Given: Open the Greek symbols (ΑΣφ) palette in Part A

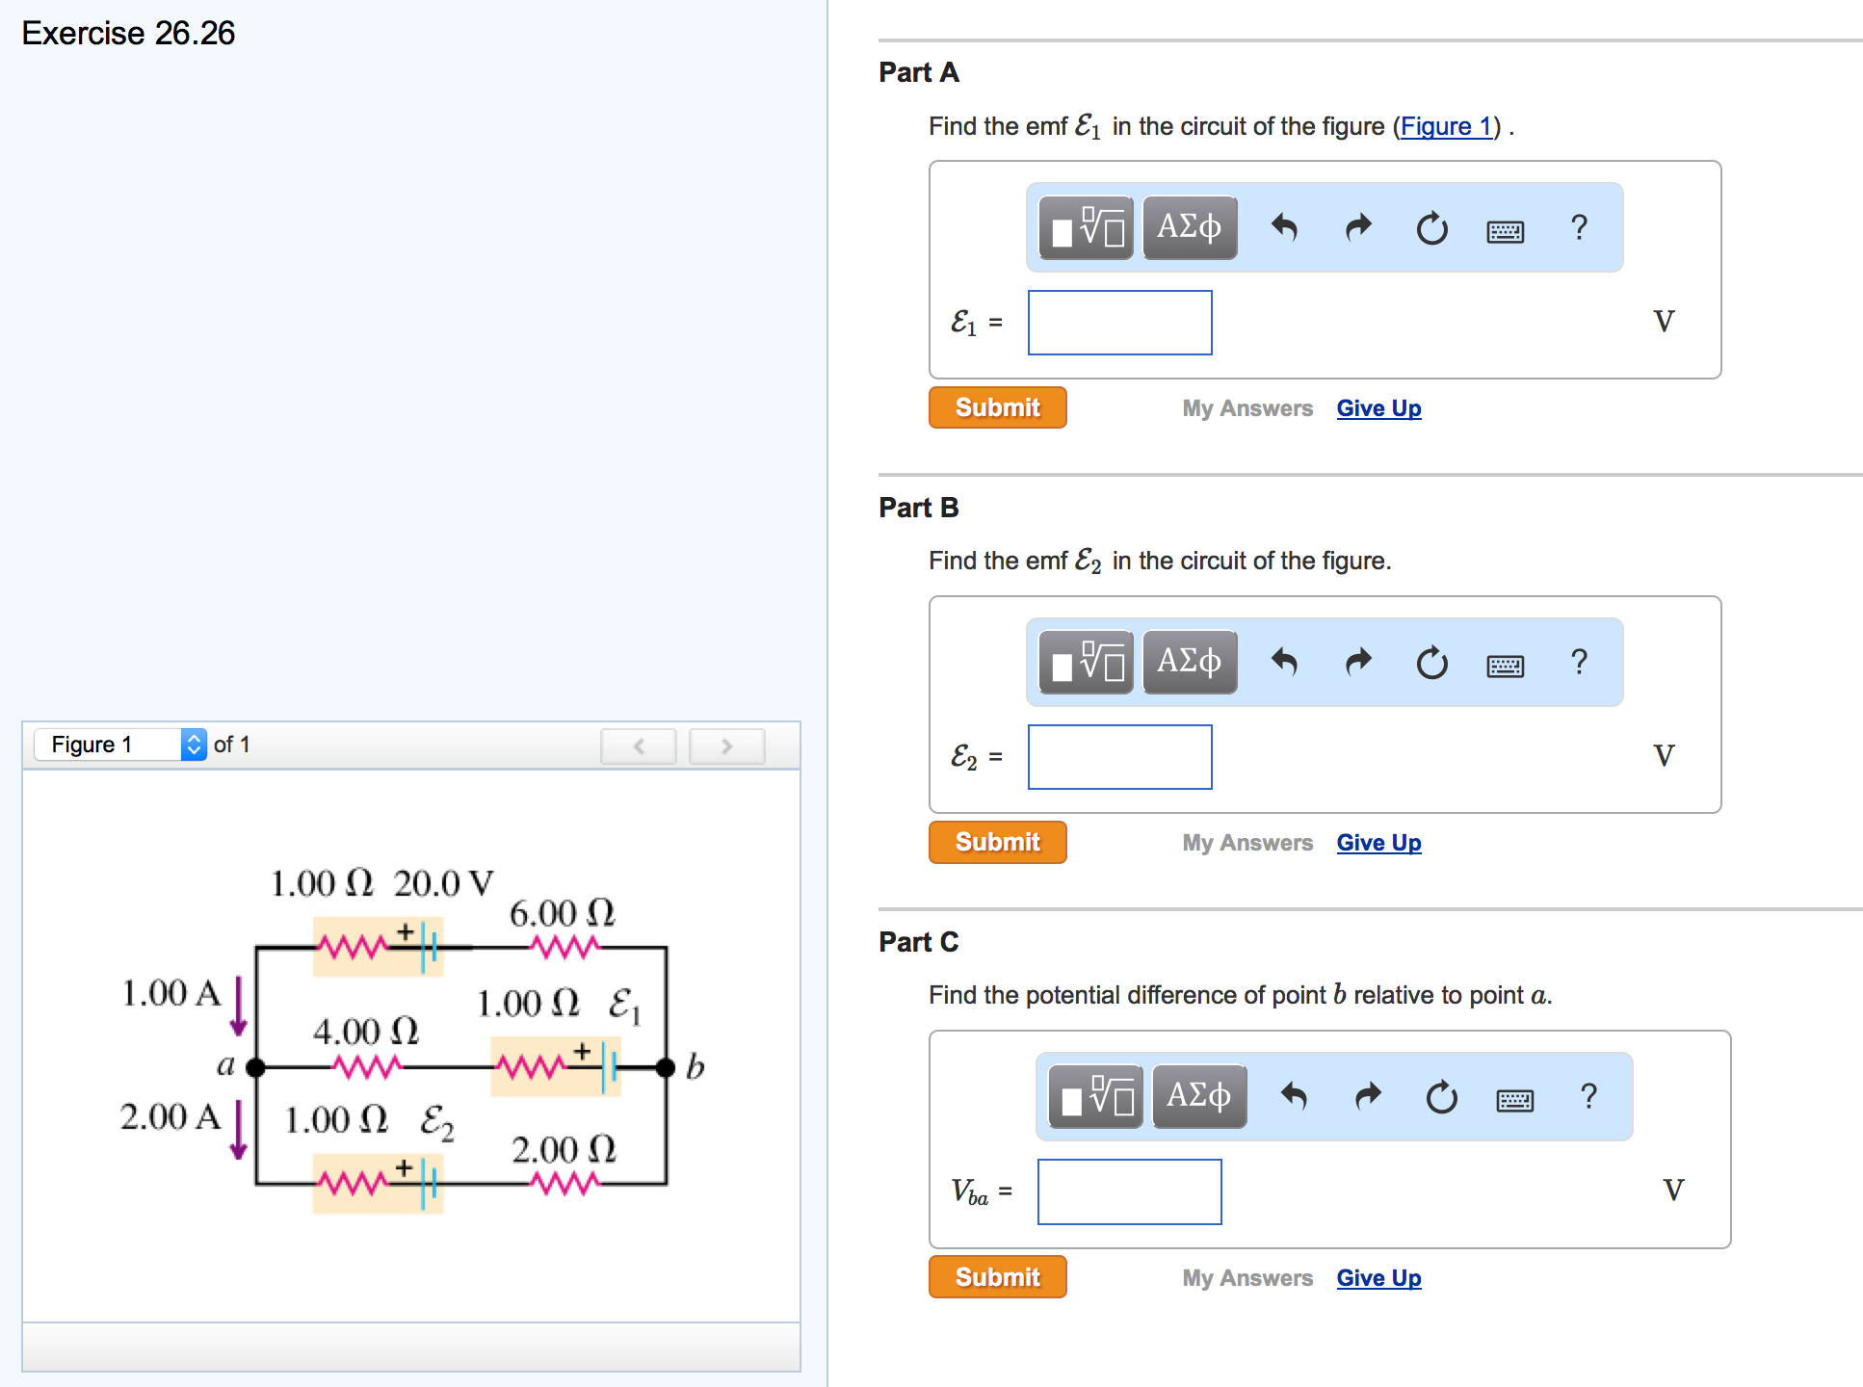Looking at the screenshot, I should [1190, 227].
